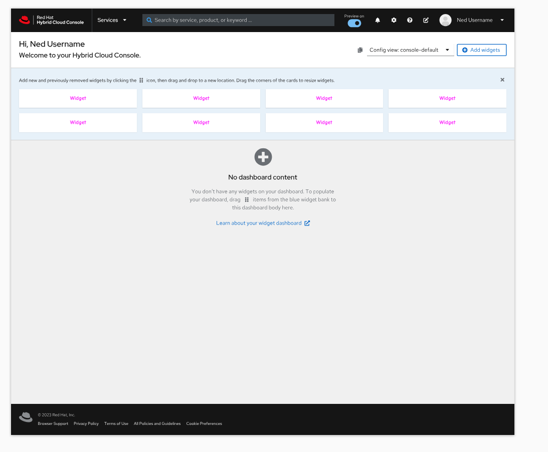The image size is (548, 452).
Task: Open All Policies and Guidelines link
Action: point(157,424)
